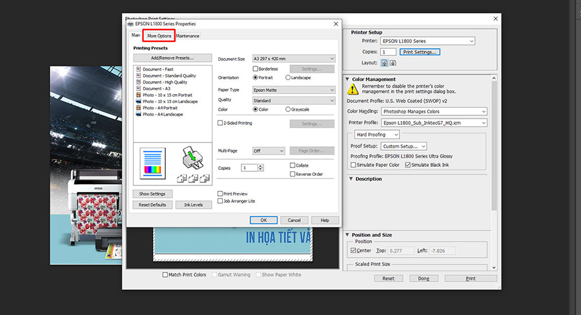Click Copies field in Properties dialog
This screenshot has height=315, width=581.
(249, 168)
